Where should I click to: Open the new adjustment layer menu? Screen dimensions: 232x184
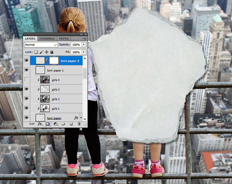click(55, 124)
